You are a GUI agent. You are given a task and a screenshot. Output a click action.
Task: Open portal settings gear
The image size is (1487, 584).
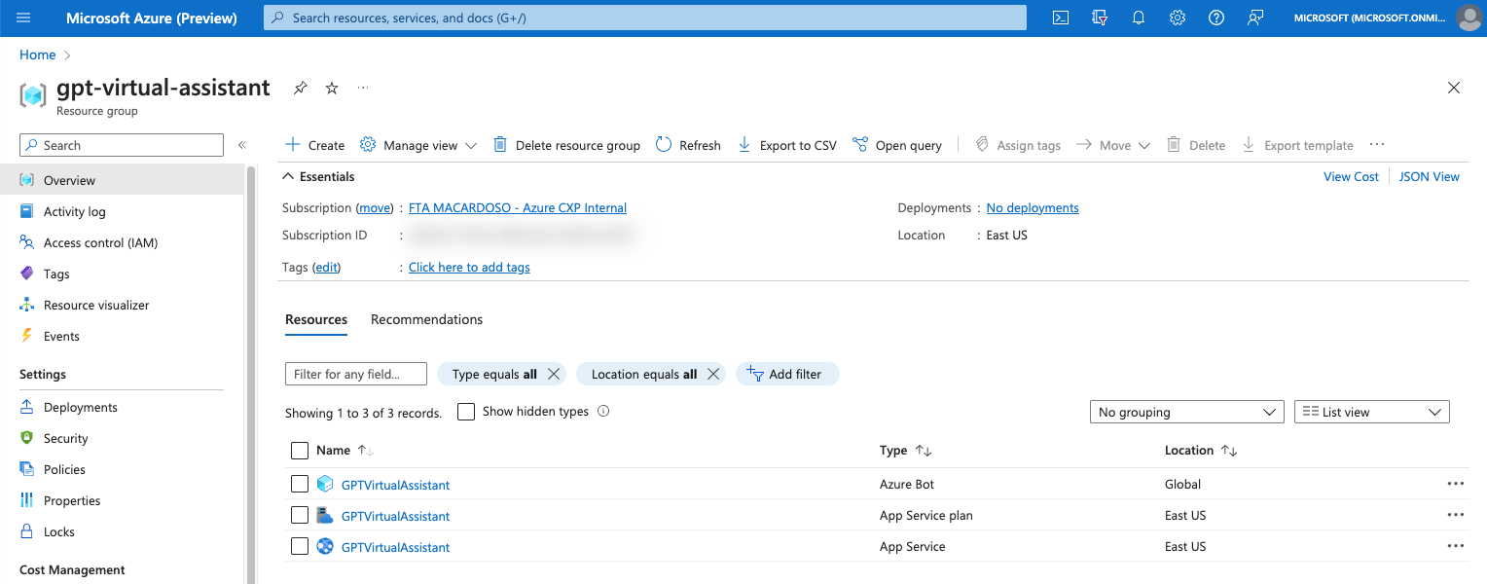tap(1178, 18)
